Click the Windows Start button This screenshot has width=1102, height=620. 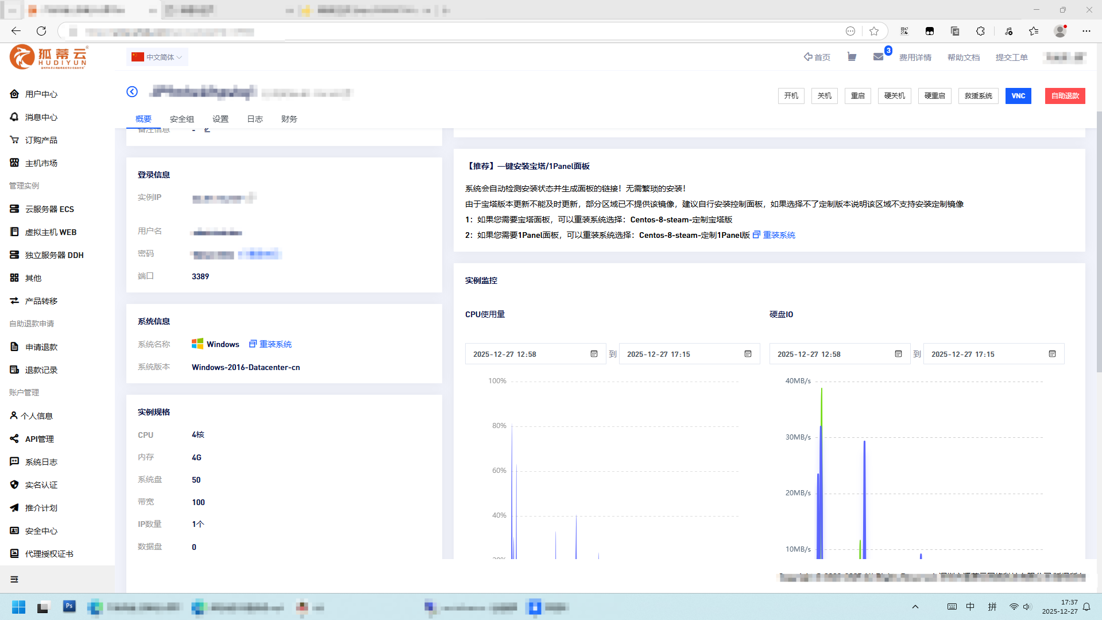18,607
